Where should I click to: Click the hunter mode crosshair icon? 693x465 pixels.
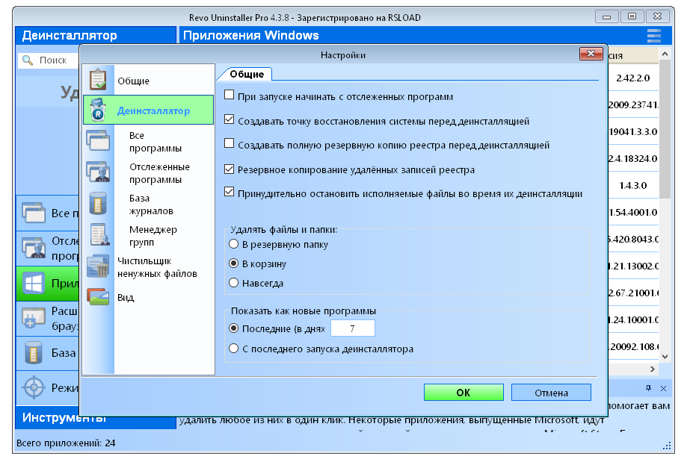pyautogui.click(x=34, y=388)
